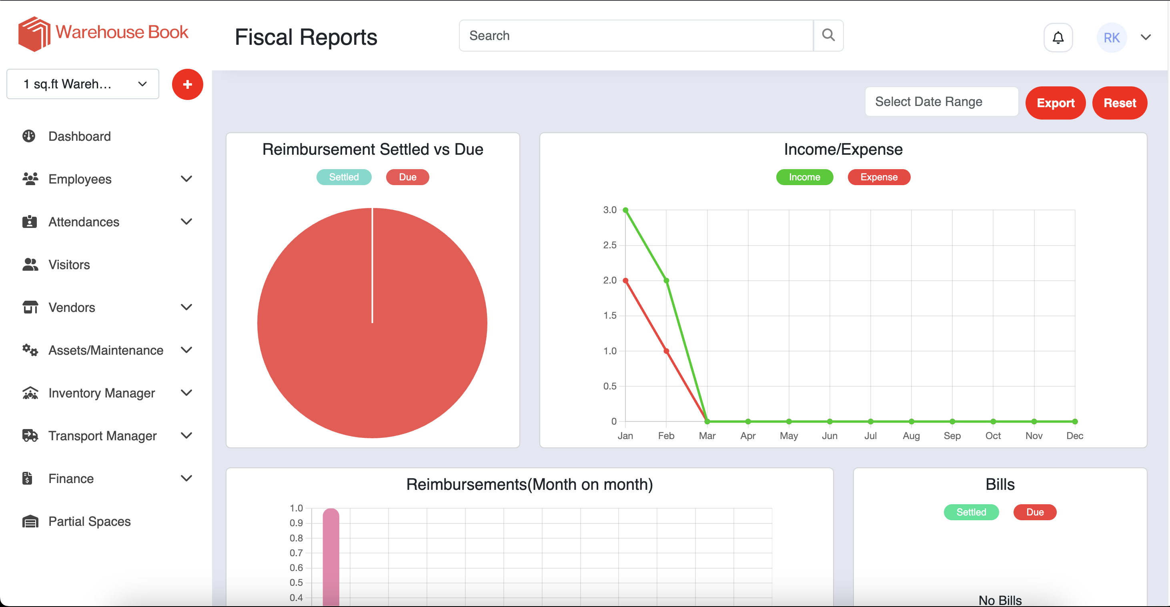Viewport: 1170px width, 607px height.
Task: Expand the Employees menu chevron
Action: click(186, 179)
